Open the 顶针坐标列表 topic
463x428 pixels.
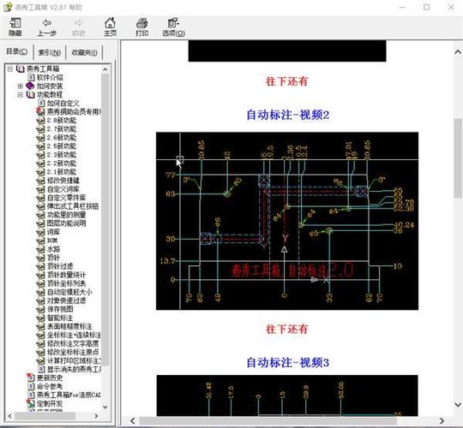pyautogui.click(x=66, y=283)
